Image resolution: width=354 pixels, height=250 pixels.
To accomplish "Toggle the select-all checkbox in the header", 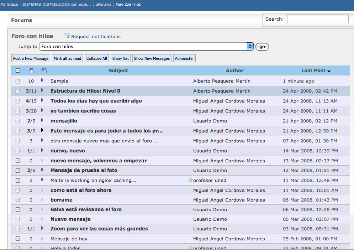I will [18, 71].
